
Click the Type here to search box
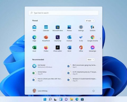pyautogui.click(x=63, y=13)
